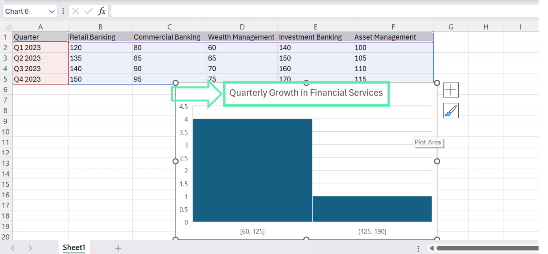Select row 10 header
This screenshot has height=254, width=548.
(6, 132)
